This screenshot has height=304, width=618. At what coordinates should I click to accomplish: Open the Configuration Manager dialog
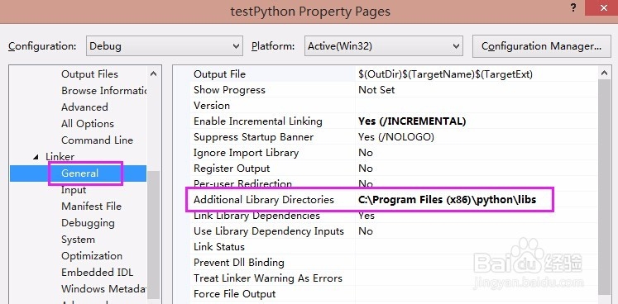[542, 46]
